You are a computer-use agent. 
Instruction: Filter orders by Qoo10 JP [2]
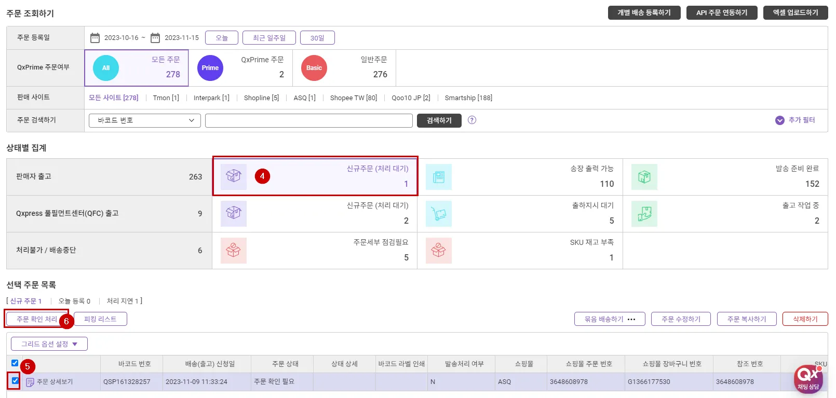tap(411, 98)
